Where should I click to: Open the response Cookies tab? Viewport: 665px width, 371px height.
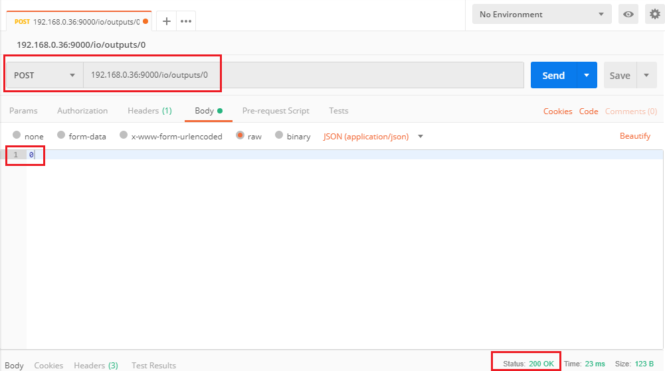[48, 365]
